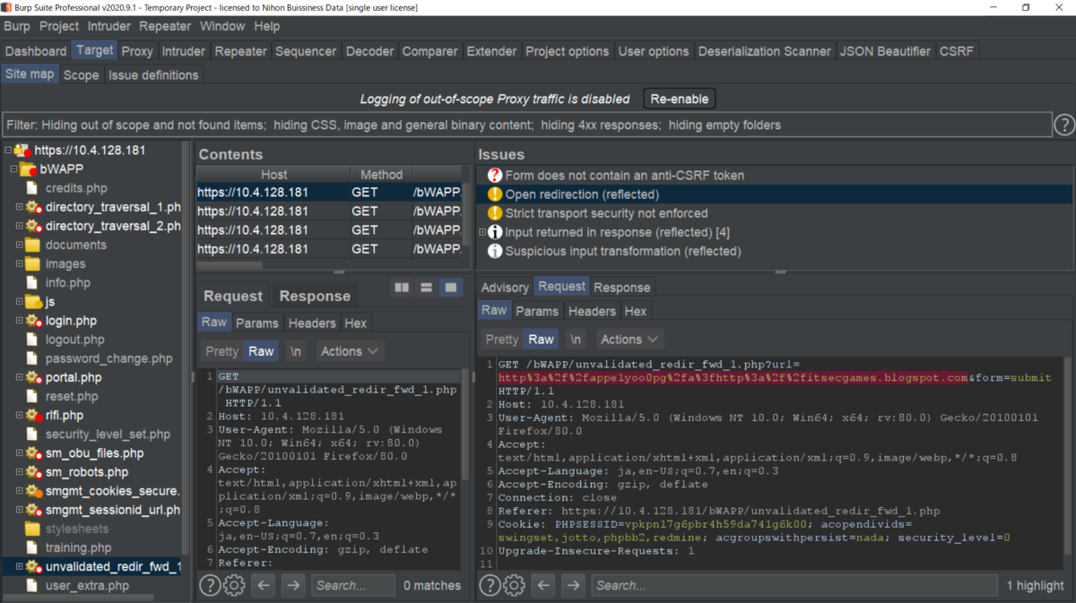Click Open redirection warning icon

pyautogui.click(x=495, y=194)
